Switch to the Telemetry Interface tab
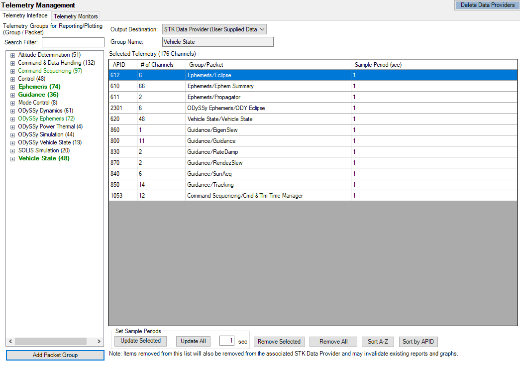Viewport: 520px width, 366px height. click(x=25, y=15)
